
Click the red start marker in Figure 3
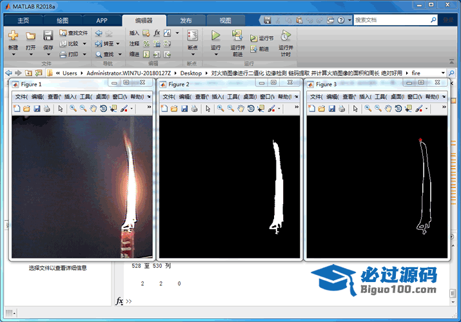[420, 140]
